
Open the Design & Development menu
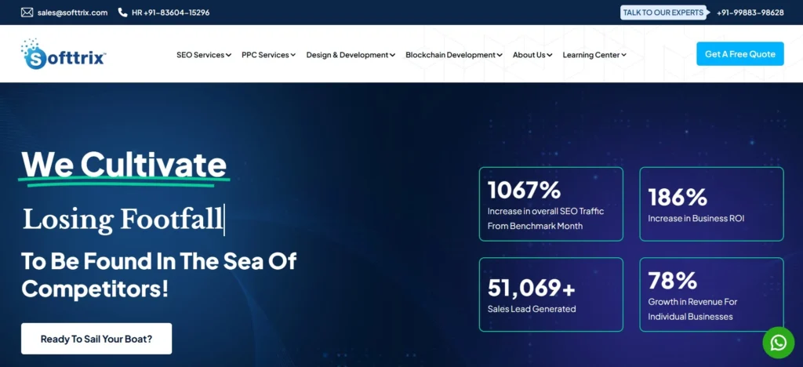tap(351, 55)
